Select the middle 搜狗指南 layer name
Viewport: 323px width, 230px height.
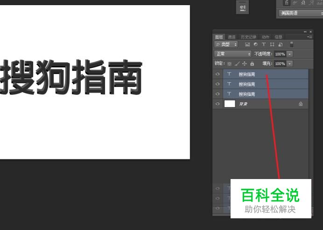247,84
